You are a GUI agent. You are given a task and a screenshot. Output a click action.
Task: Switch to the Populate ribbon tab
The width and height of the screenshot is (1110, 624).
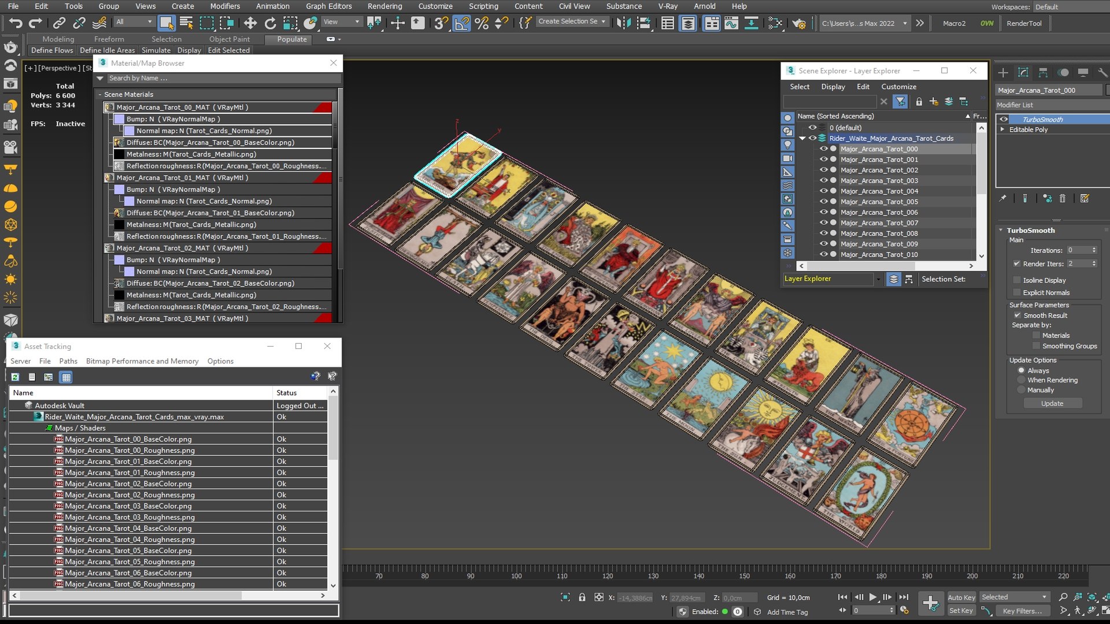click(291, 39)
